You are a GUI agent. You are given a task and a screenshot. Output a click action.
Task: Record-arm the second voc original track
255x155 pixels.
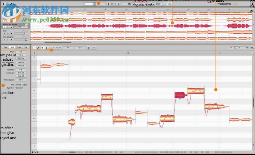coord(11,27)
